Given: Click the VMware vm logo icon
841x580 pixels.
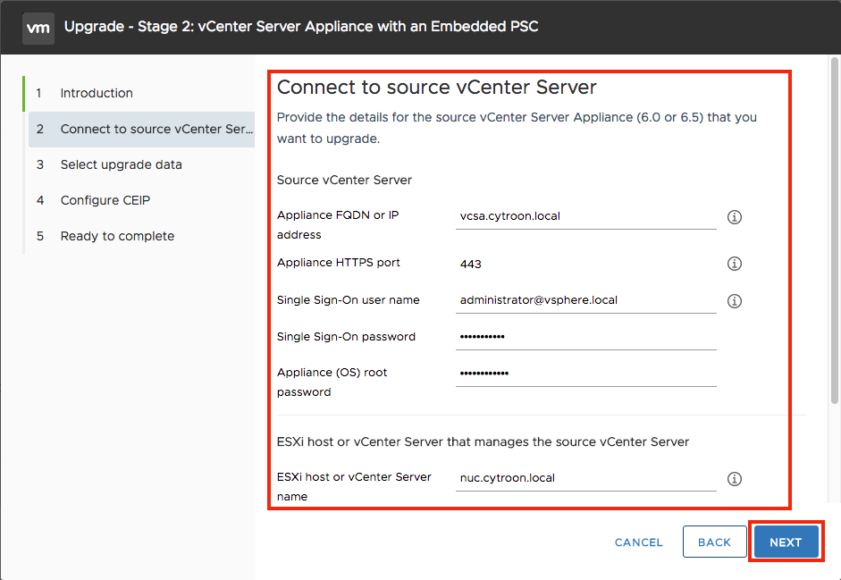Looking at the screenshot, I should [x=38, y=28].
